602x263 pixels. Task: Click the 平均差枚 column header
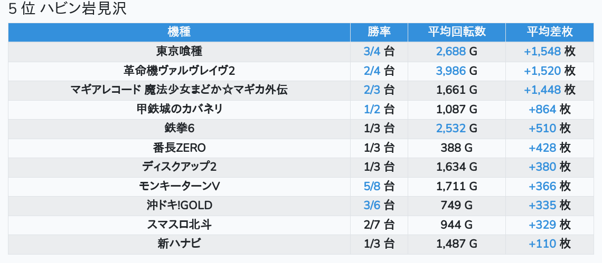tap(549, 32)
